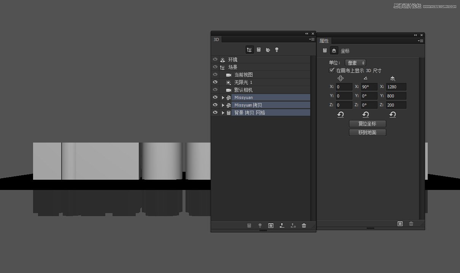Toggle visibility of the Missyuan 拷贝 object
This screenshot has height=273, width=460.
click(215, 105)
